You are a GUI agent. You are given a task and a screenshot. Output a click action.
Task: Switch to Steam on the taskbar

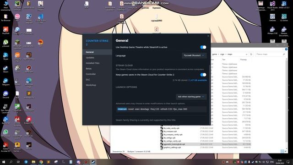[x=93, y=162]
